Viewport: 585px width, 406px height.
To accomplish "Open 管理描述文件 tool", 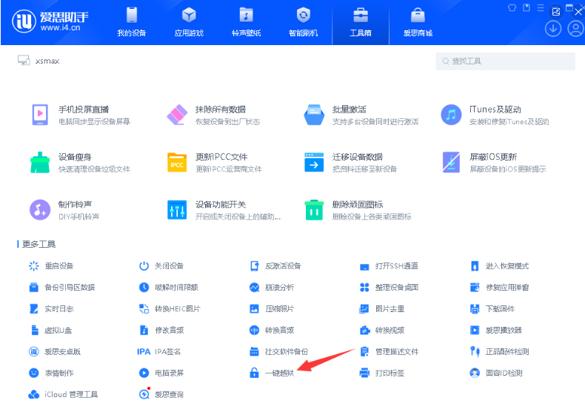I will tap(389, 351).
